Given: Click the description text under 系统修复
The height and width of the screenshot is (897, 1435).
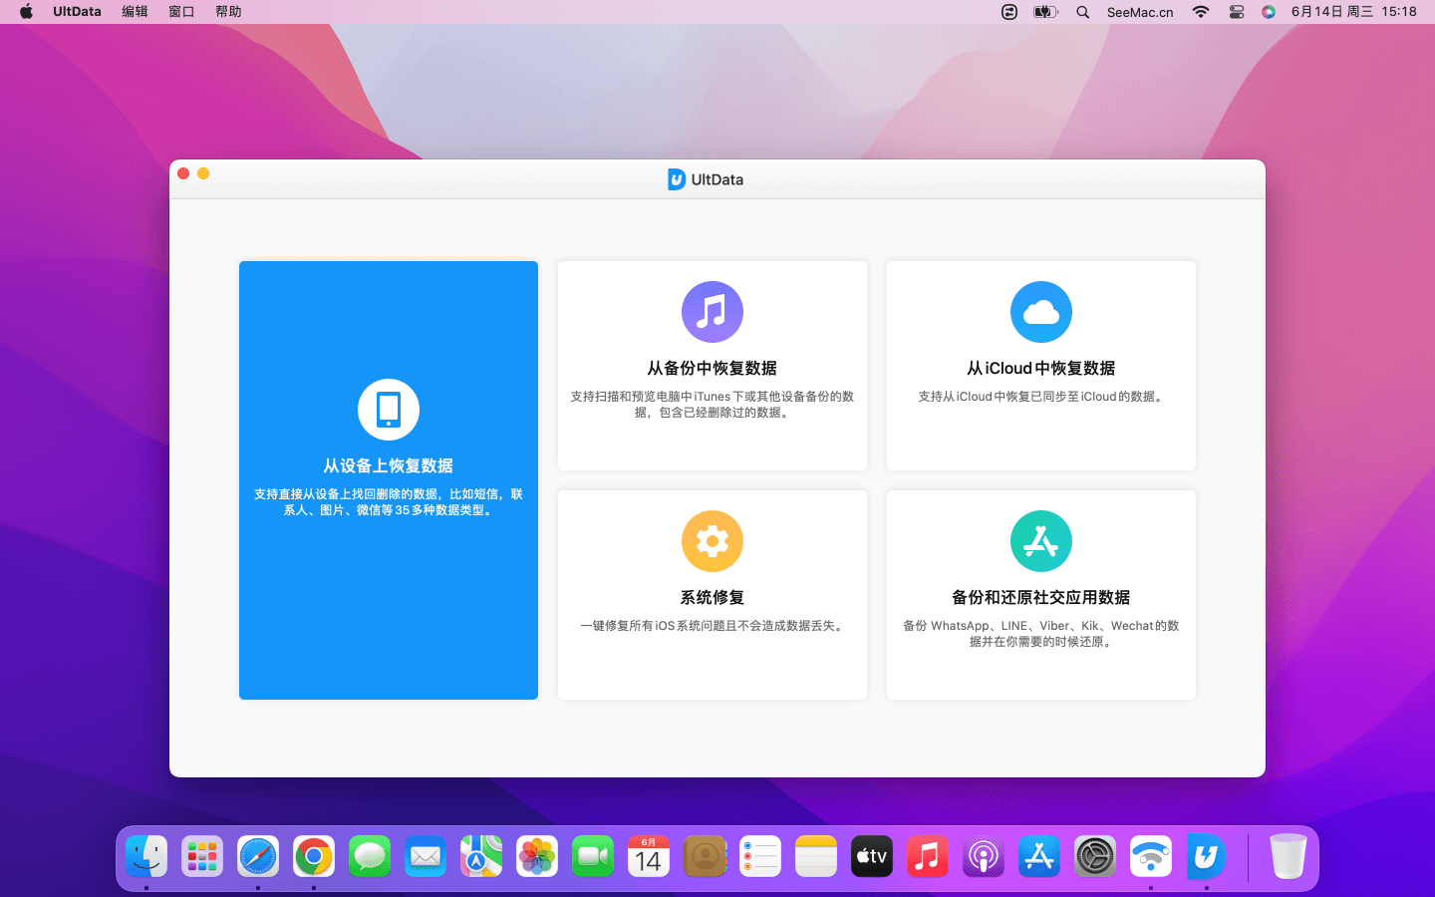Looking at the screenshot, I should point(713,626).
